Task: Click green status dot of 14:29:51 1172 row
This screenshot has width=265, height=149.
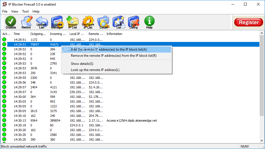Action: [x=4, y=39]
